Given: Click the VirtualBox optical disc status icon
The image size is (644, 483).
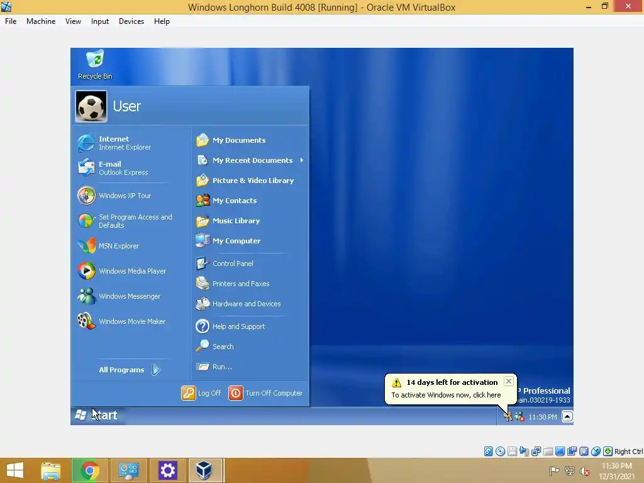Looking at the screenshot, I should click(x=500, y=452).
